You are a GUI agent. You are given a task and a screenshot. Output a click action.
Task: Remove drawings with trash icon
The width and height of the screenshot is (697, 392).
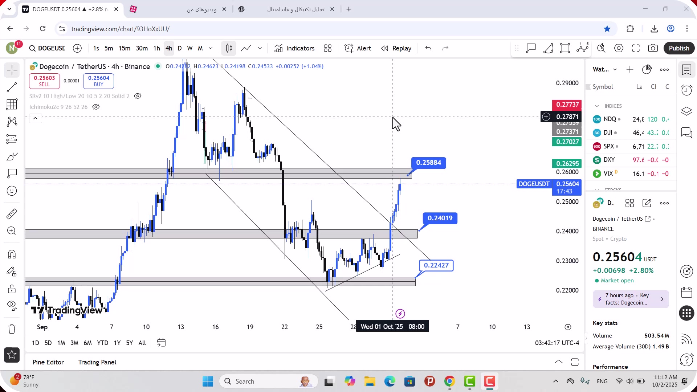click(x=12, y=329)
